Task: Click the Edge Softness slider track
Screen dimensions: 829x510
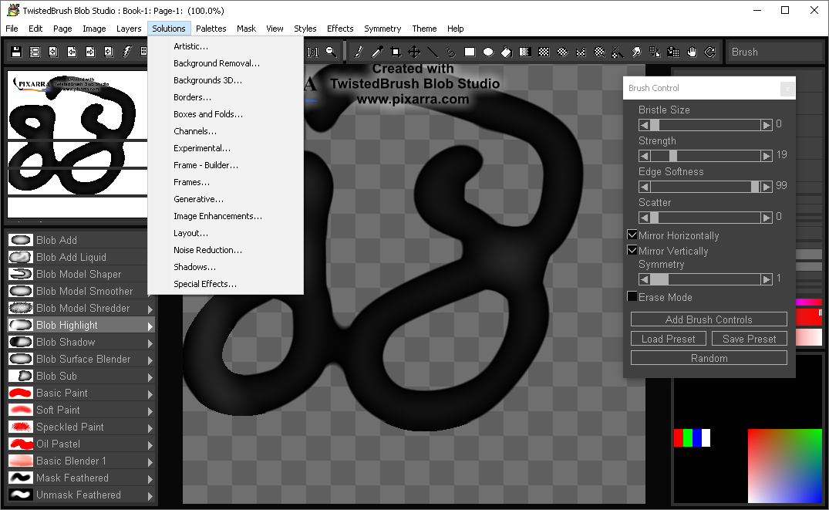Action: [706, 186]
